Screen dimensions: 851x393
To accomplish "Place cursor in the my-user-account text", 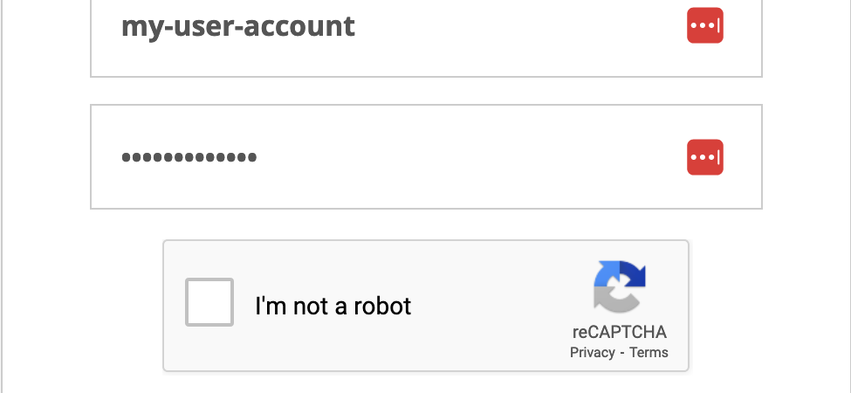I will [237, 26].
